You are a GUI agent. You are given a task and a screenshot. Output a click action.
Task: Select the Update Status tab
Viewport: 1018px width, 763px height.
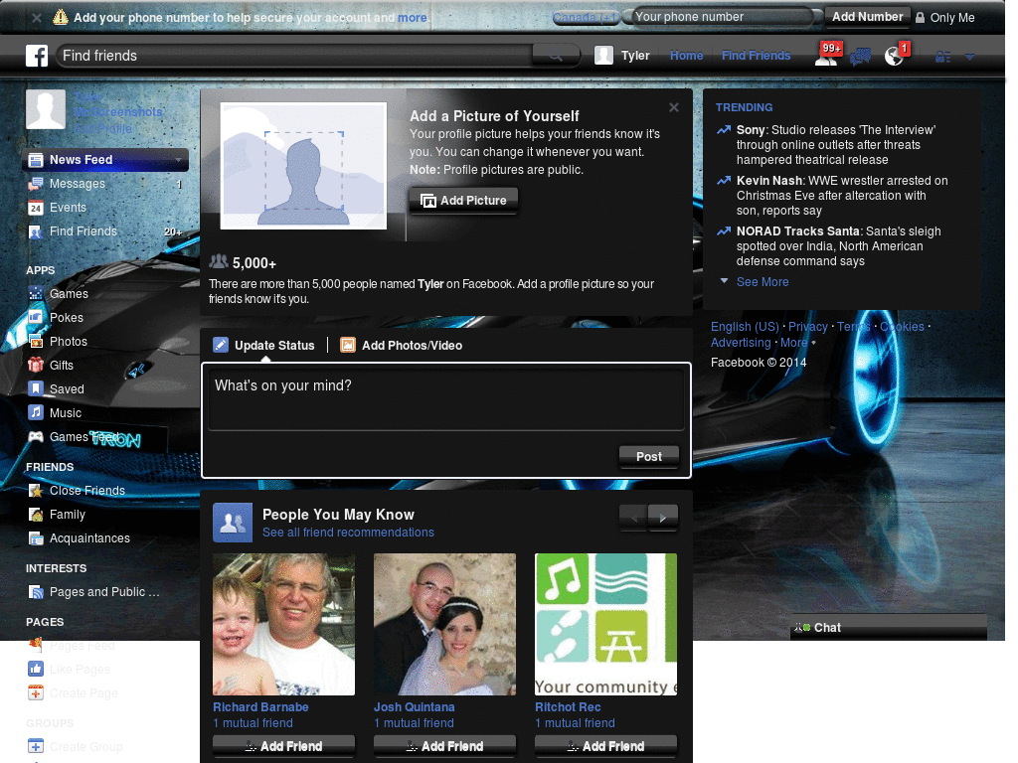[264, 346]
